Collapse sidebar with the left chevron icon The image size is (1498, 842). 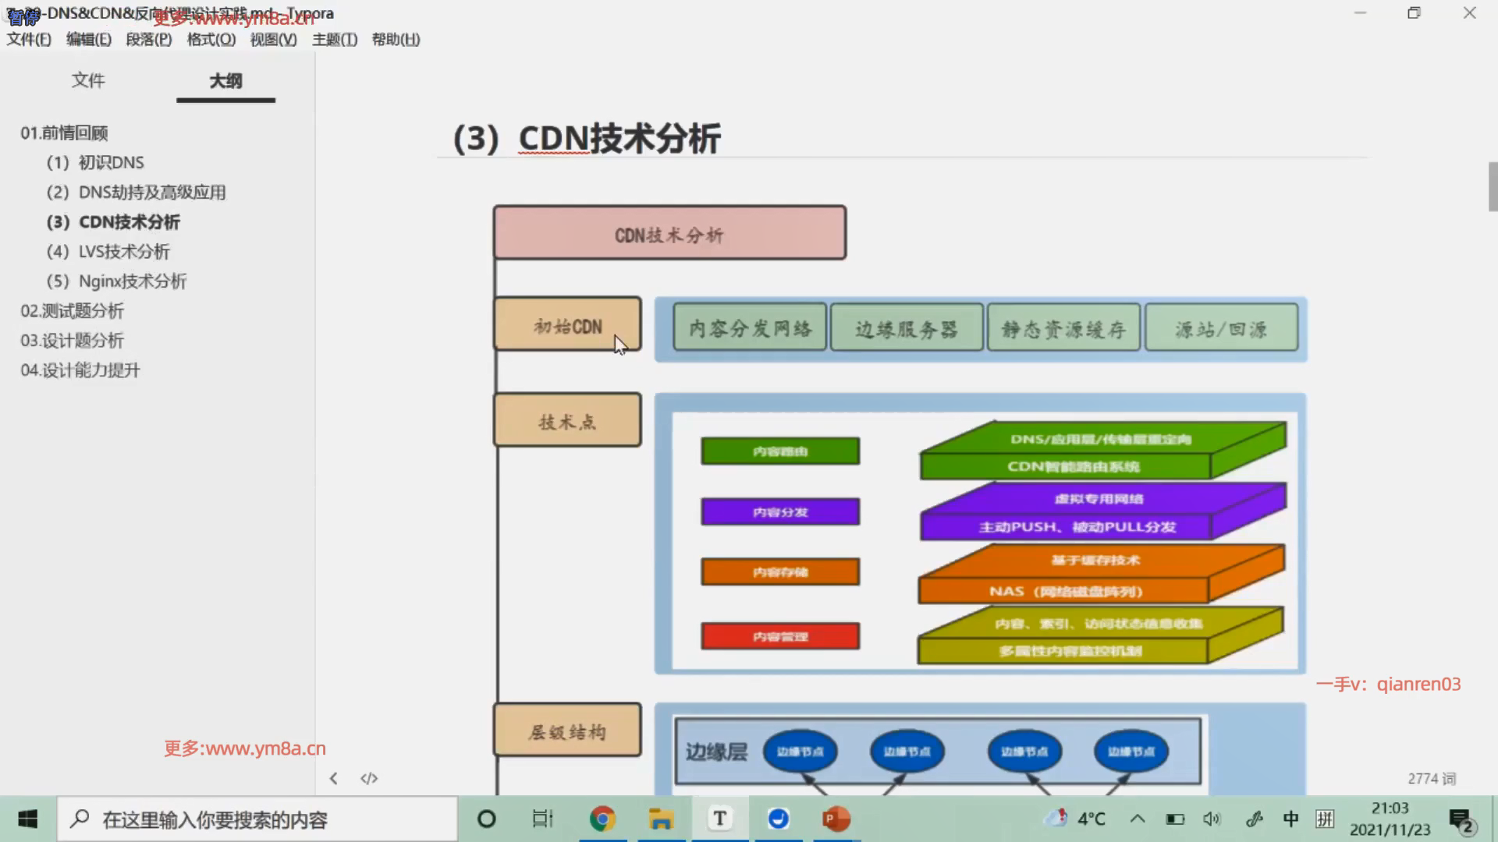pyautogui.click(x=333, y=778)
